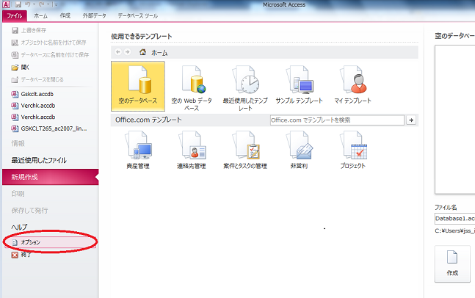Open the quick access toolbar customize dropdown
The image size is (475, 298).
click(54, 4)
